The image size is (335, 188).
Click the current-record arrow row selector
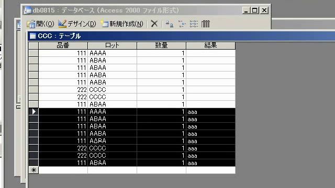[33, 111]
